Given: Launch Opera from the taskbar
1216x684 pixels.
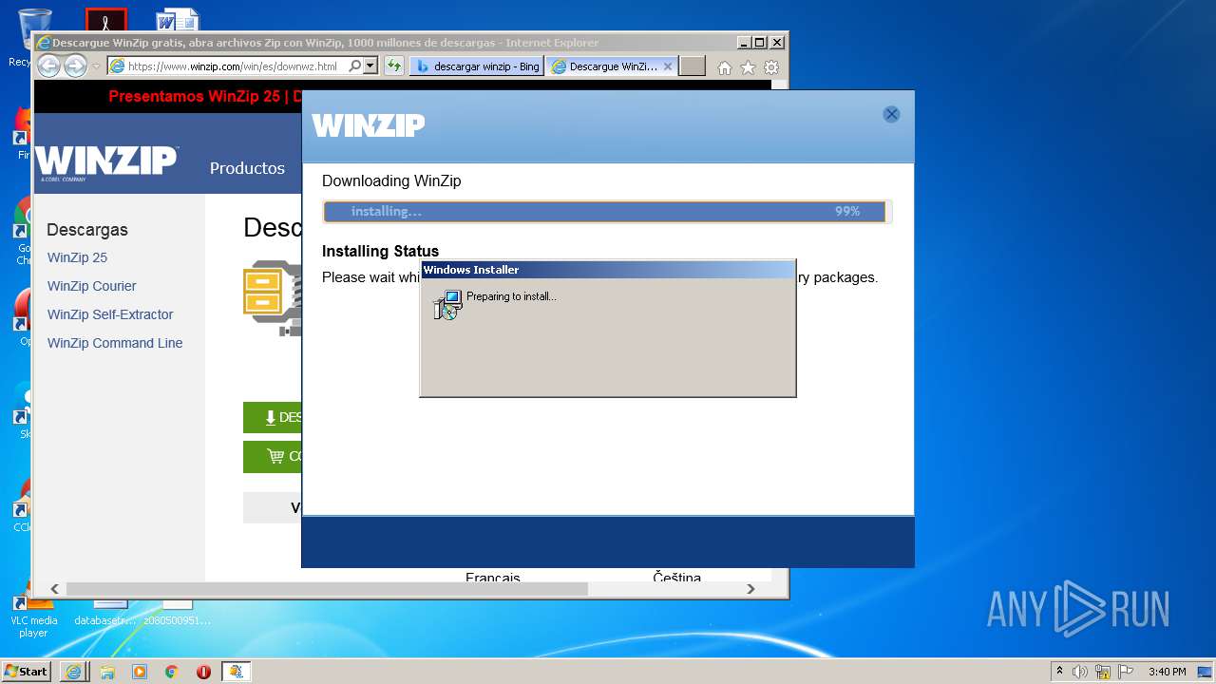Looking at the screenshot, I should pyautogui.click(x=203, y=671).
